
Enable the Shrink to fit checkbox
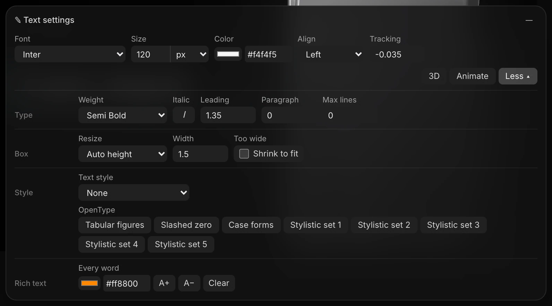click(244, 154)
